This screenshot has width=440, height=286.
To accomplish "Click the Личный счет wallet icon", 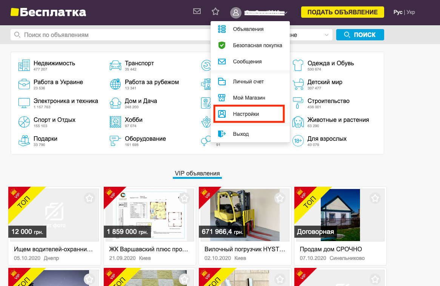I will (222, 81).
